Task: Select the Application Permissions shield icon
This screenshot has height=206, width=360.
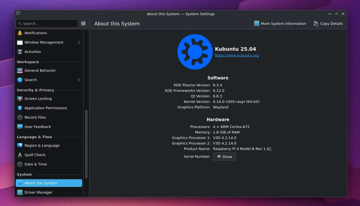Action: 20,108
